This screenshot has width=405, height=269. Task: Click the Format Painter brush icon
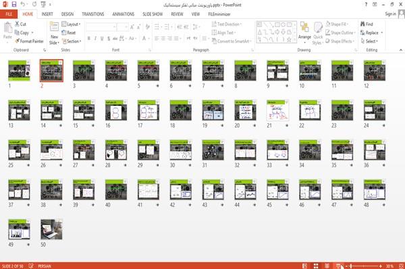(x=18, y=41)
